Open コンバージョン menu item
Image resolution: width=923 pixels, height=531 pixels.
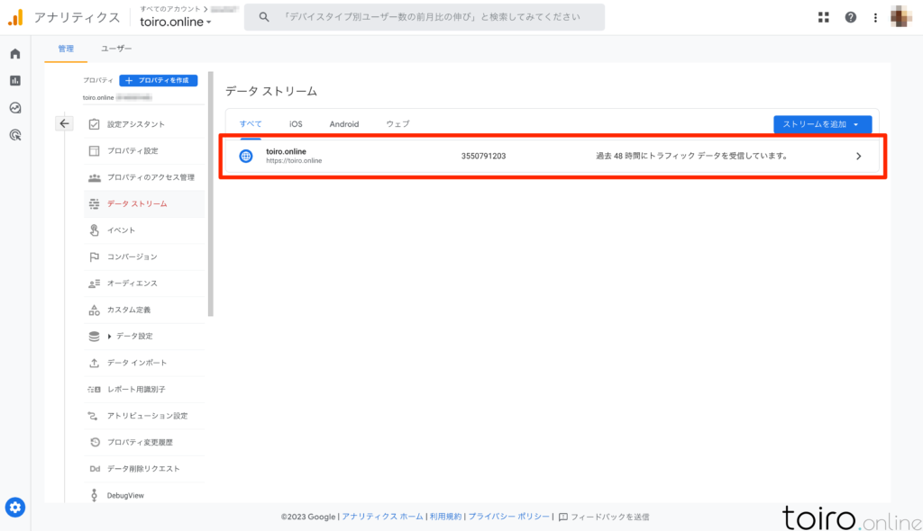(x=144, y=257)
